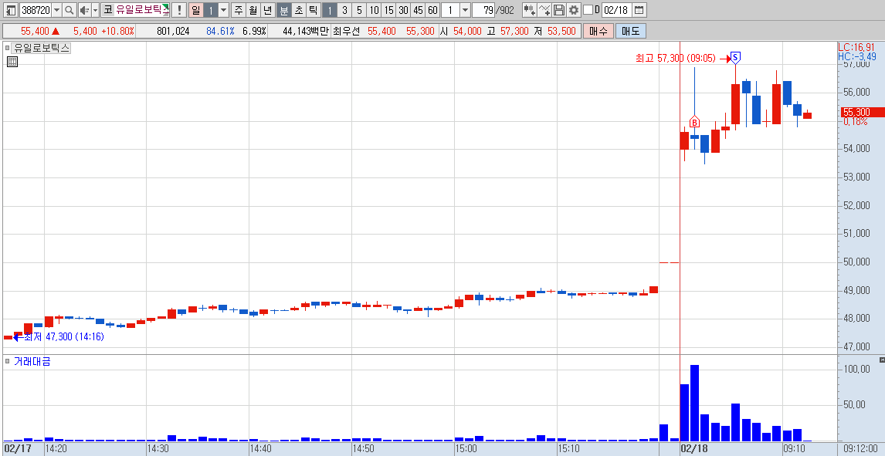The width and height of the screenshot is (885, 456).
Task: Click the line indicator add icon
Action: pos(544,9)
